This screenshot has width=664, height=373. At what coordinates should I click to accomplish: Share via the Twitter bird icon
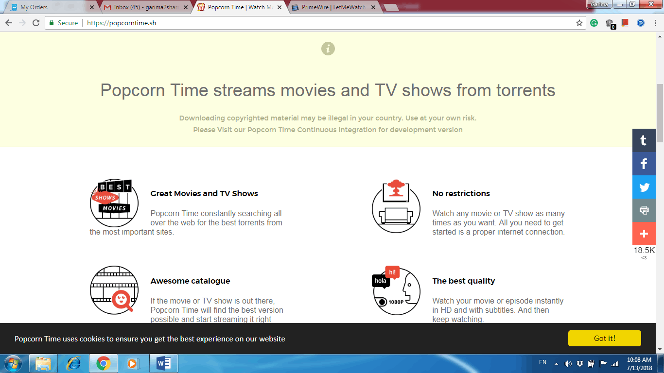644,187
